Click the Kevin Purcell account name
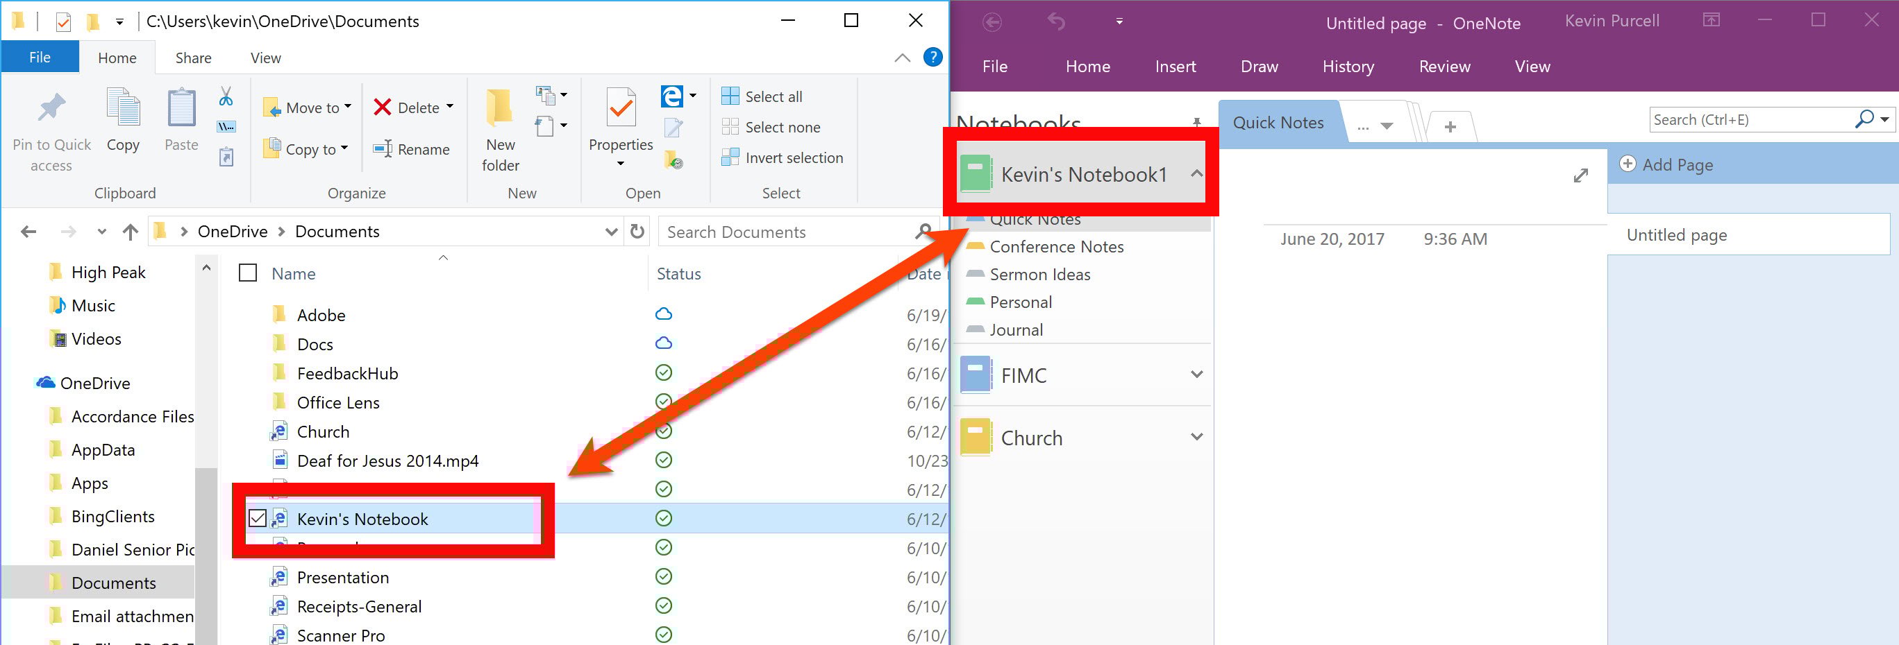The image size is (1899, 645). coord(1612,21)
